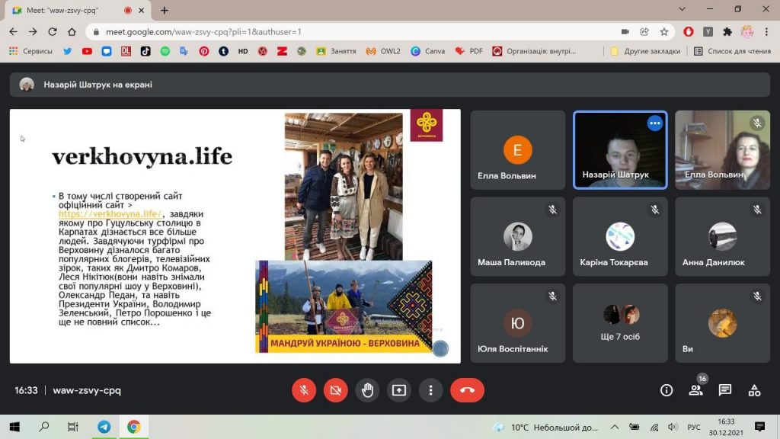Open meeting details info icon
This screenshot has height=439, width=780.
pos(667,390)
